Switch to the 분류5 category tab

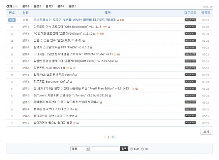[x=73, y=6]
